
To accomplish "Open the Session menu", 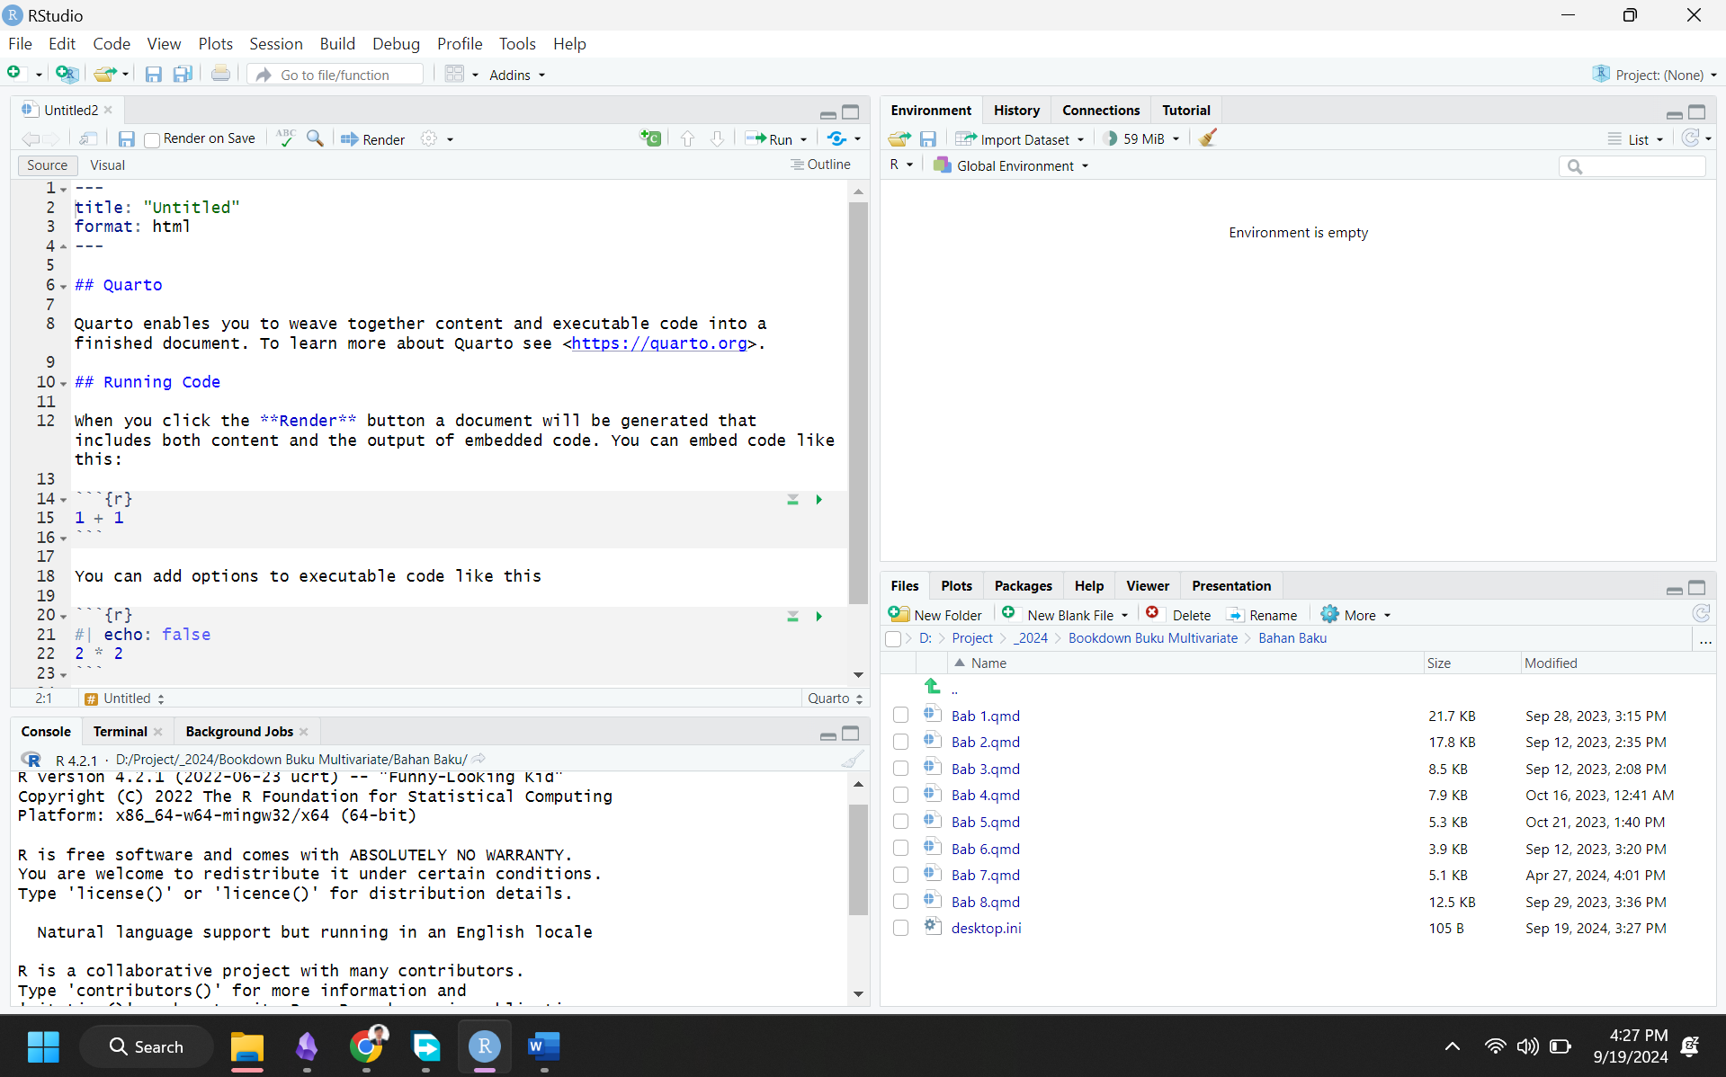I will (275, 43).
